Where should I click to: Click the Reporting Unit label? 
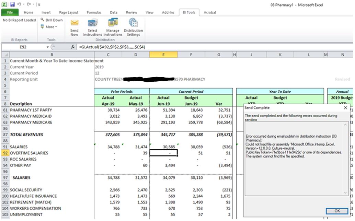coord(24,79)
